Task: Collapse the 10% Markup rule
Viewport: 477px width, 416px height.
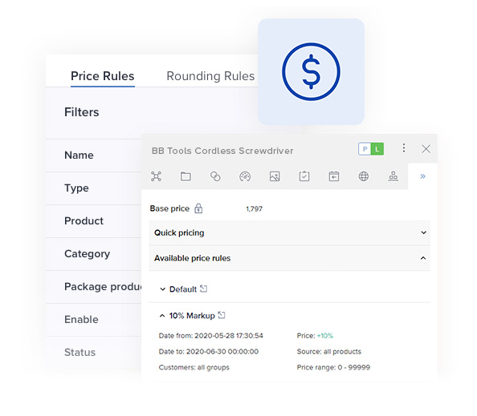Action: [162, 316]
